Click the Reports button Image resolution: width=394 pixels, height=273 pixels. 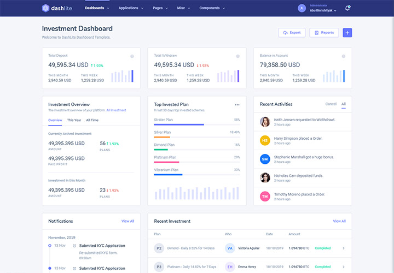coord(324,33)
